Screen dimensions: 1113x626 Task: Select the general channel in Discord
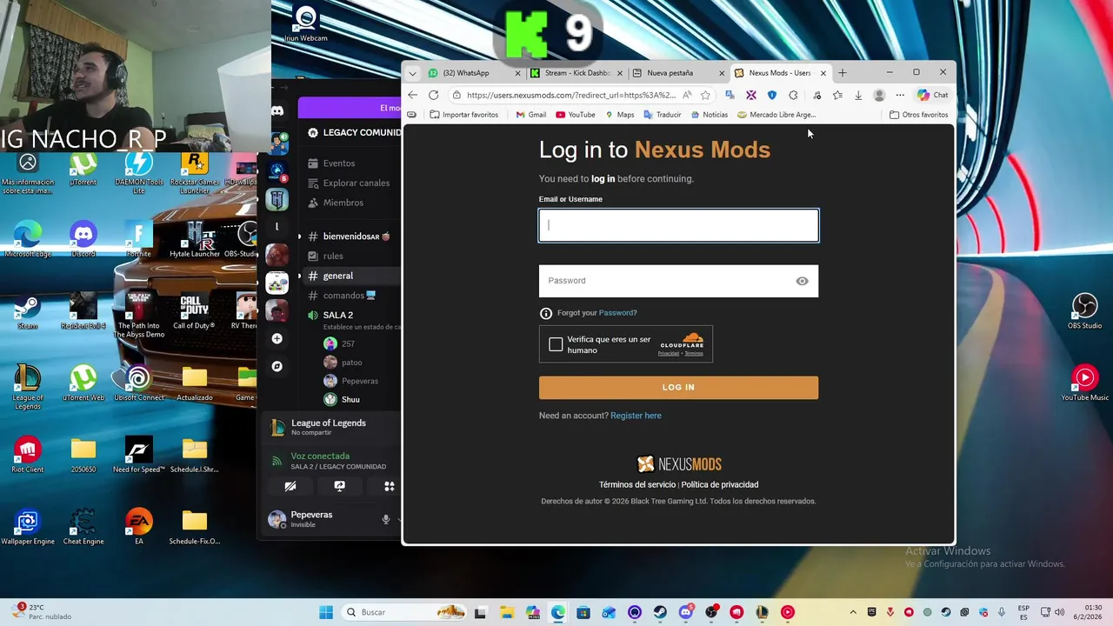pos(338,276)
